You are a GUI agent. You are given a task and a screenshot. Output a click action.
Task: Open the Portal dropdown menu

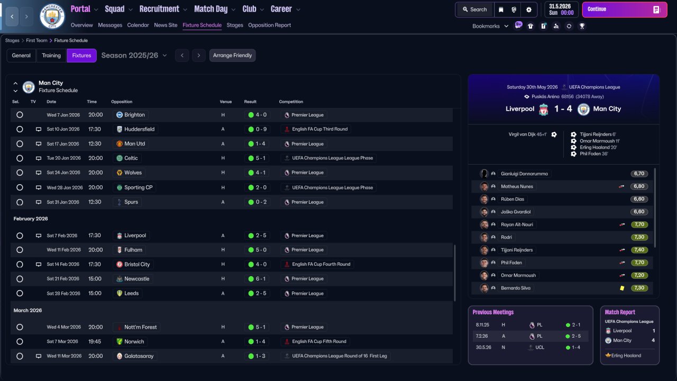(84, 9)
